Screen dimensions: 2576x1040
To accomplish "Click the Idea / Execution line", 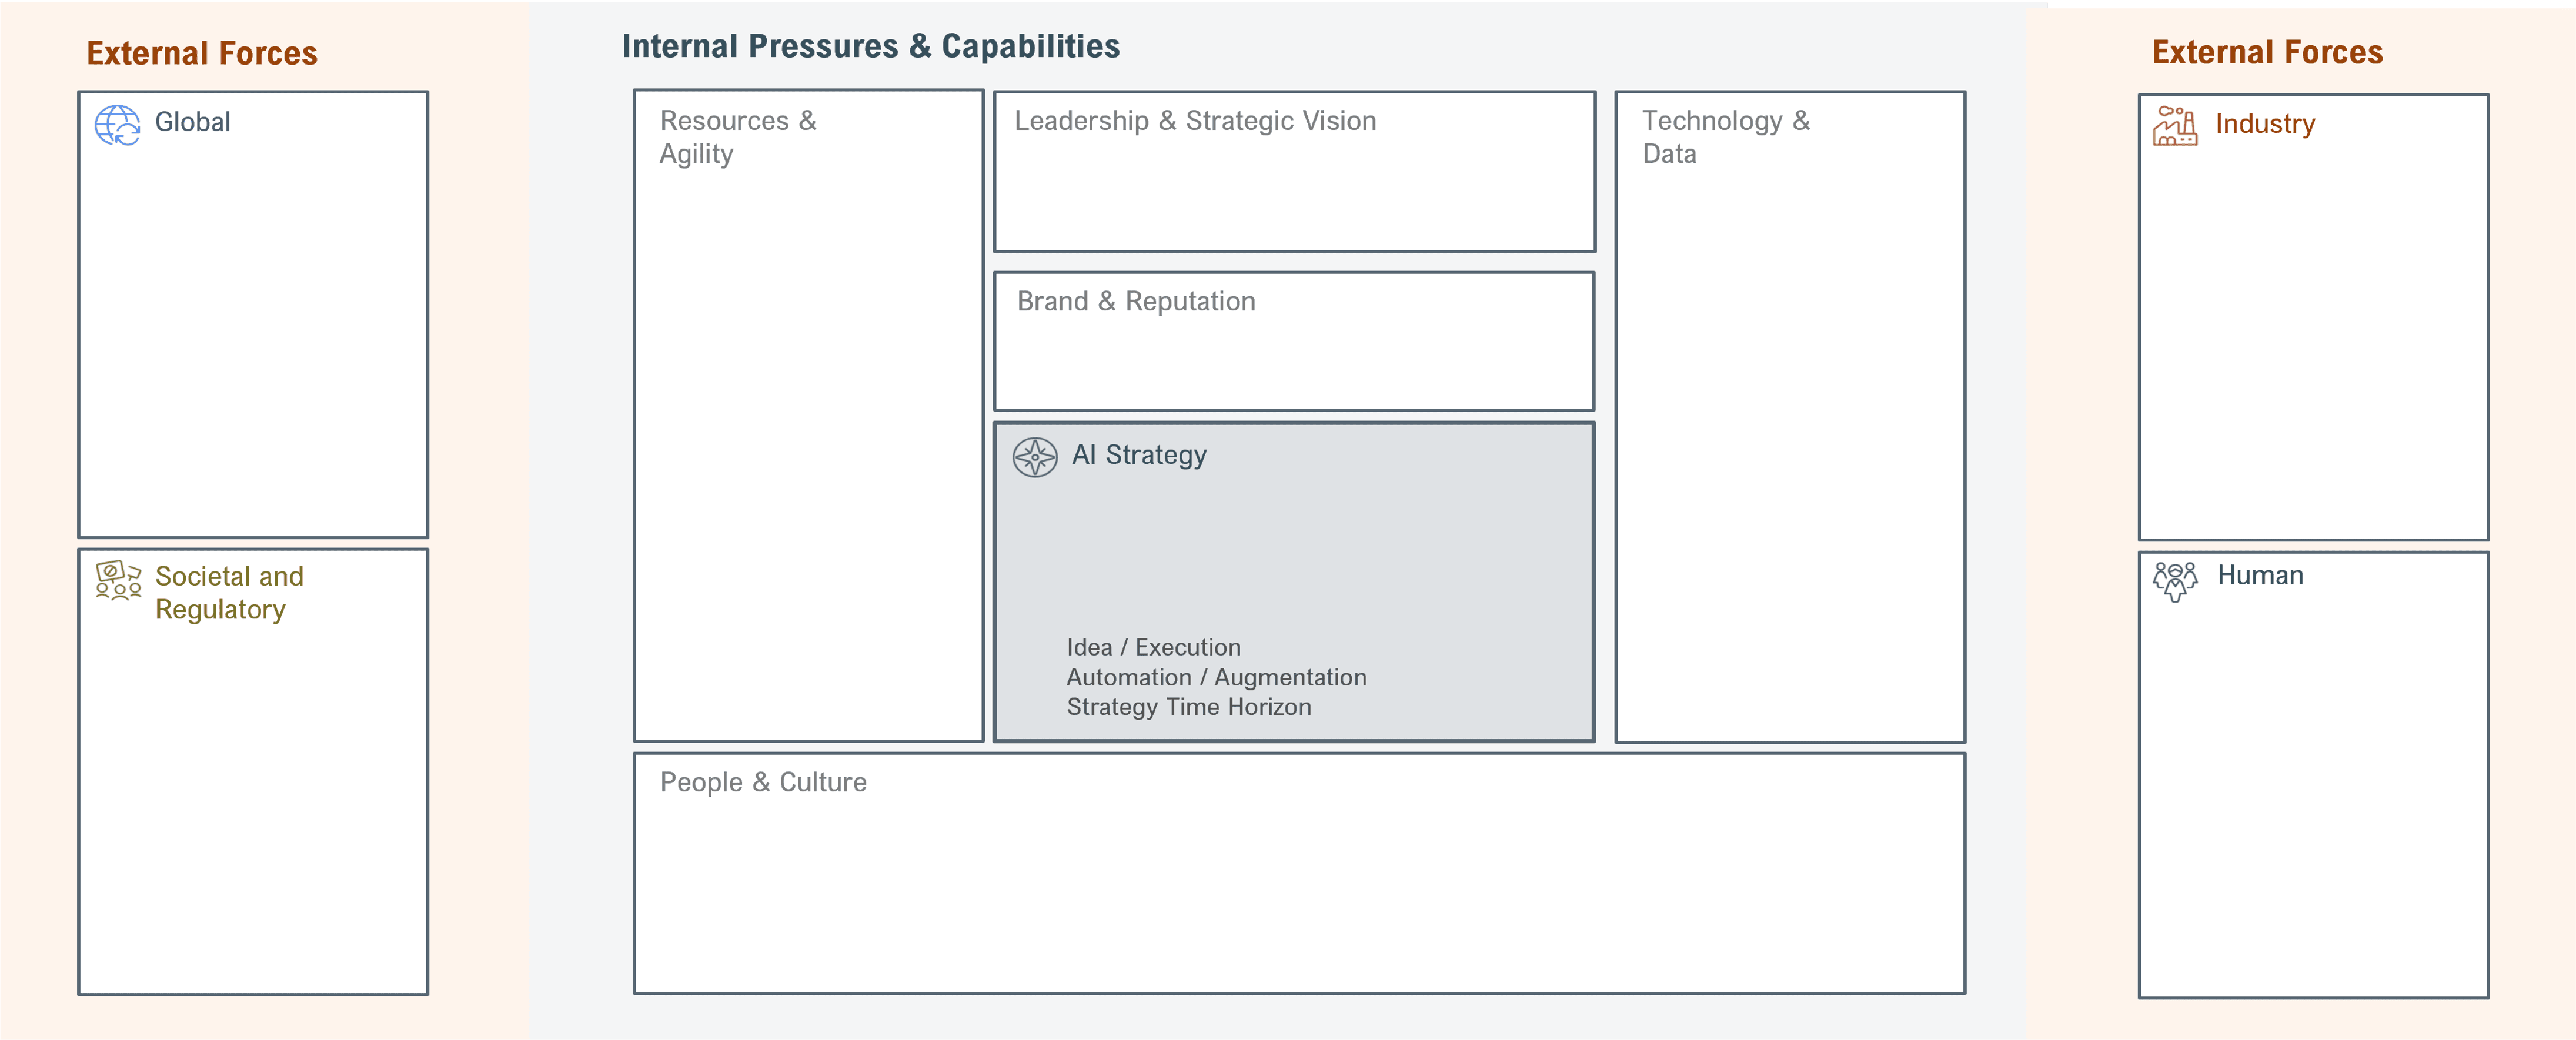I will tap(1153, 647).
